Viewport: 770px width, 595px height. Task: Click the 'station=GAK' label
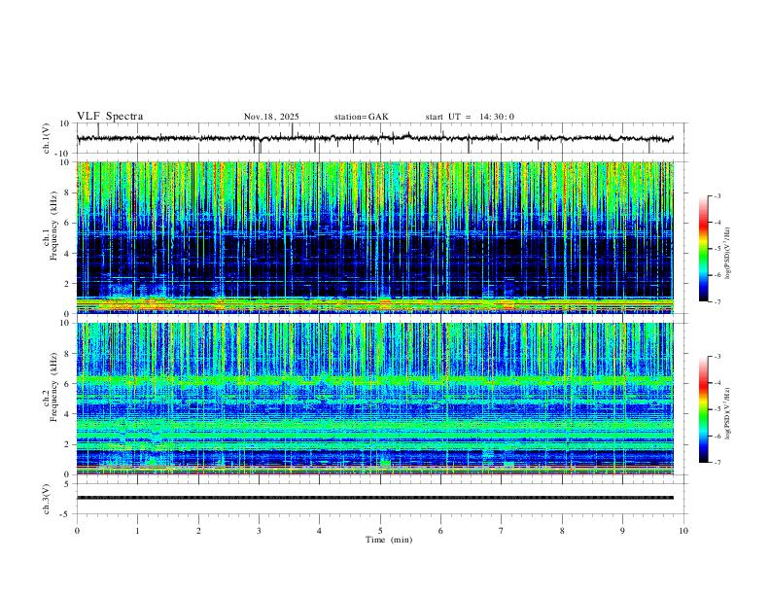tap(362, 117)
